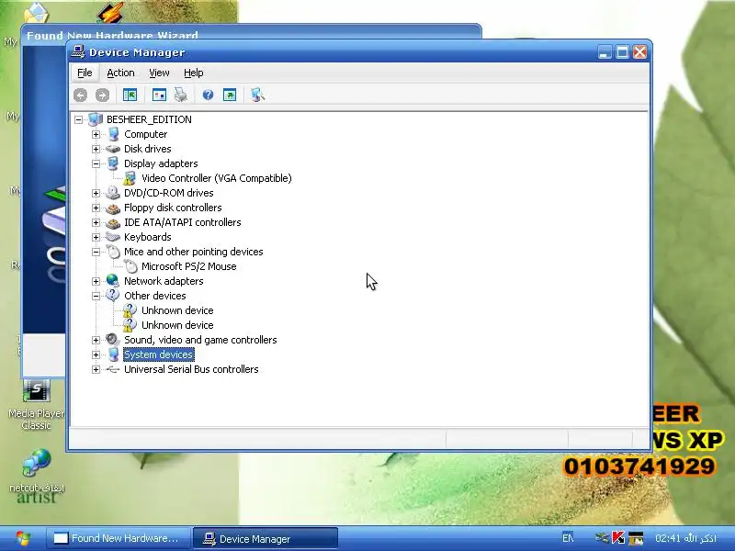Select Video Controller (VGA Compatible) label
Viewport: 735px width, 551px height.
click(217, 178)
